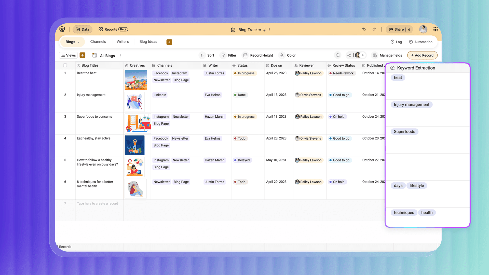Select the 'heat' keyword tag in Keyword Extraction

coord(398,77)
